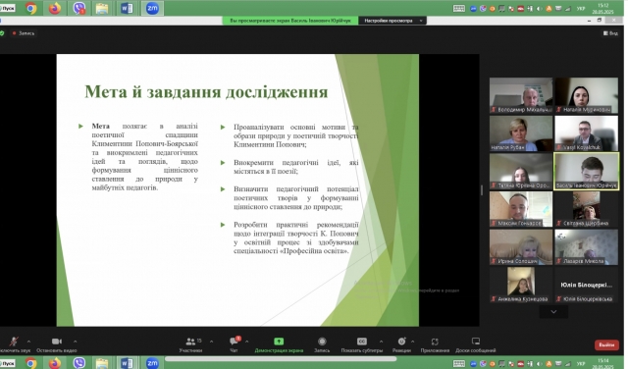Image resolution: width=628 pixels, height=369 pixels.
Task: Open the Reactions icon
Action: click(x=401, y=342)
